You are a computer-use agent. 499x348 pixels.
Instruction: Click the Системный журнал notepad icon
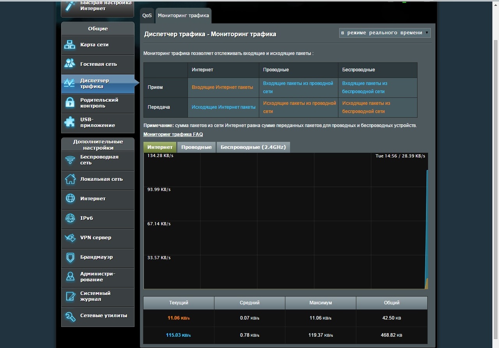click(70, 296)
